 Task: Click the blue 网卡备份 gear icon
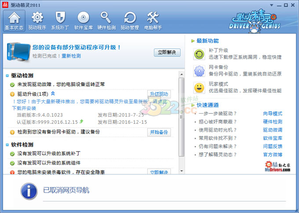[199, 71]
